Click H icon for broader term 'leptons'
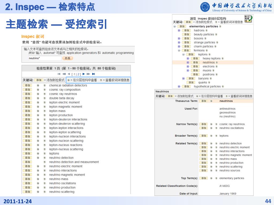 tap(211, 136)
